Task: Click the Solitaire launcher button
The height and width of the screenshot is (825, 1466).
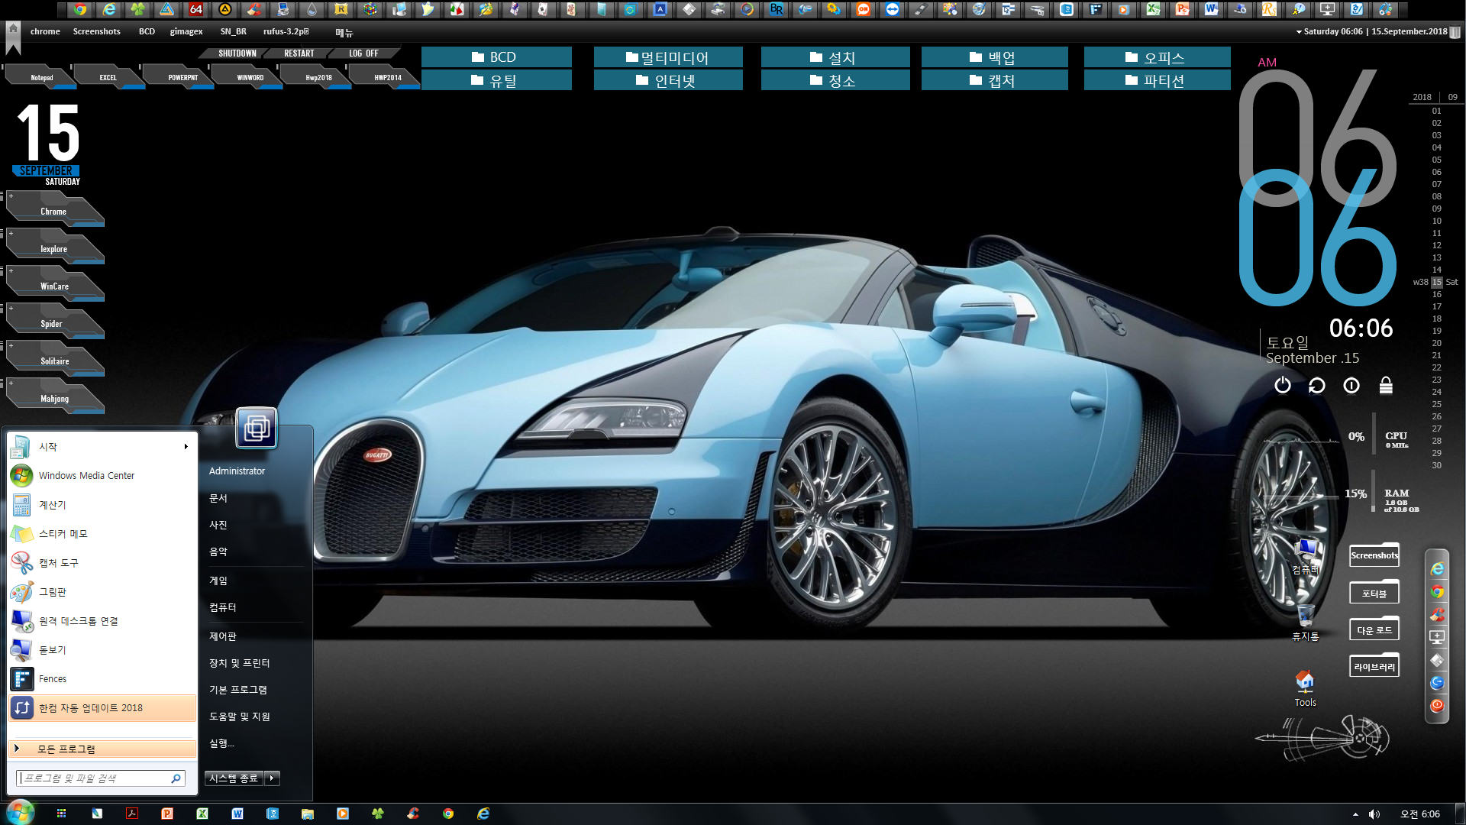Action: (55, 360)
